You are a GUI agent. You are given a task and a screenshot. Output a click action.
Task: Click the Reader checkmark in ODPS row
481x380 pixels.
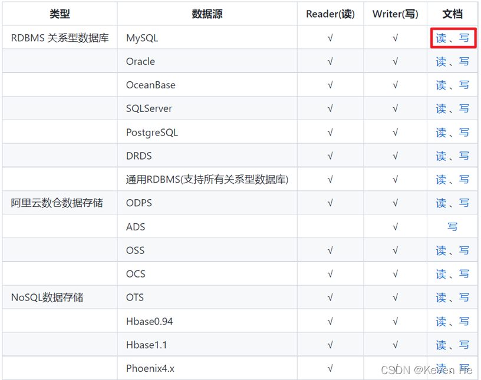330,203
